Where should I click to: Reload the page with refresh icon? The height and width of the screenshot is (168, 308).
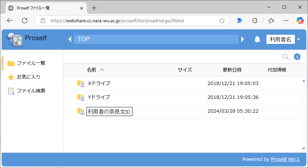[x=25, y=21]
